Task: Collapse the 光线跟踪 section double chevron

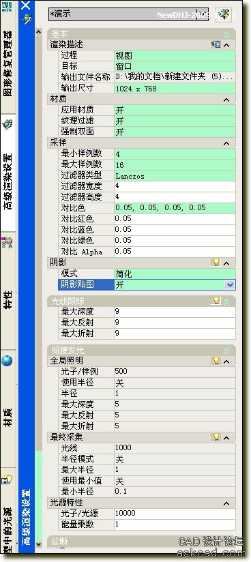Action: pyautogui.click(x=226, y=301)
